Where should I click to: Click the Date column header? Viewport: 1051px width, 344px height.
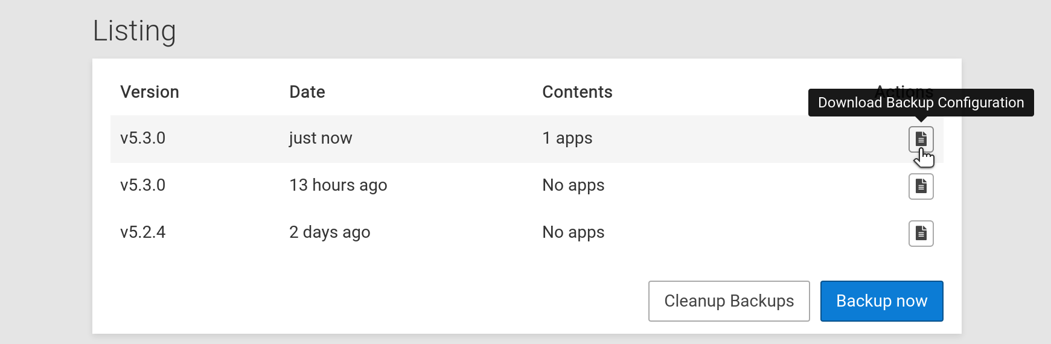[x=307, y=92]
